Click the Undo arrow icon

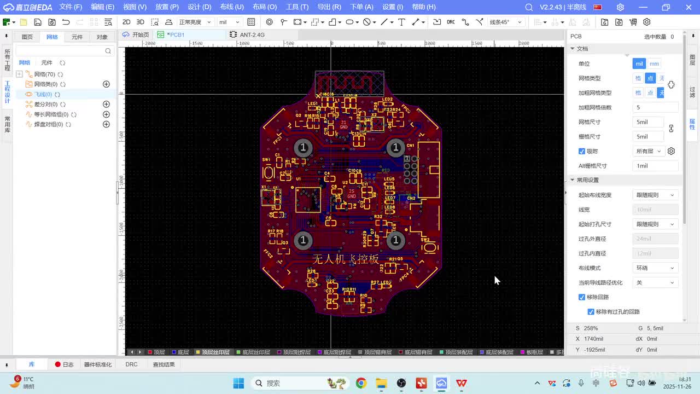pyautogui.click(x=66, y=22)
